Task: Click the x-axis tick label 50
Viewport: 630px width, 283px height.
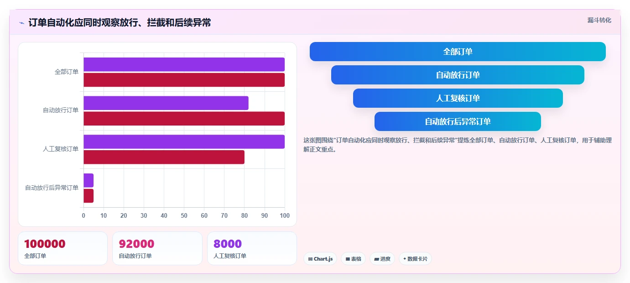Action: pyautogui.click(x=184, y=215)
